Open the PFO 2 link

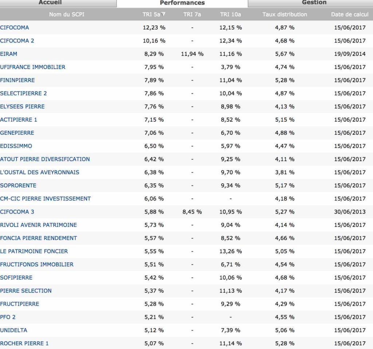click(x=8, y=317)
